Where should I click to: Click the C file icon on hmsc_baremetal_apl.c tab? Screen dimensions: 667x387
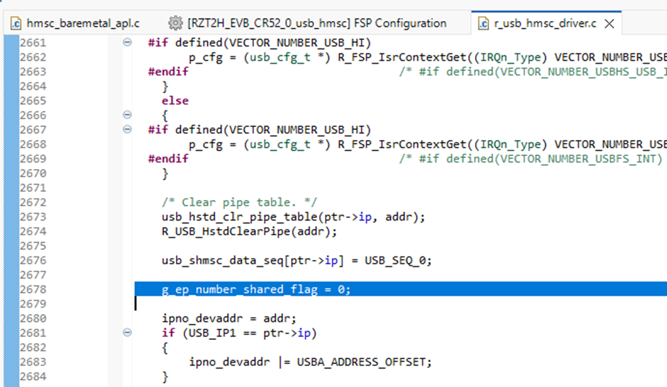[15, 24]
